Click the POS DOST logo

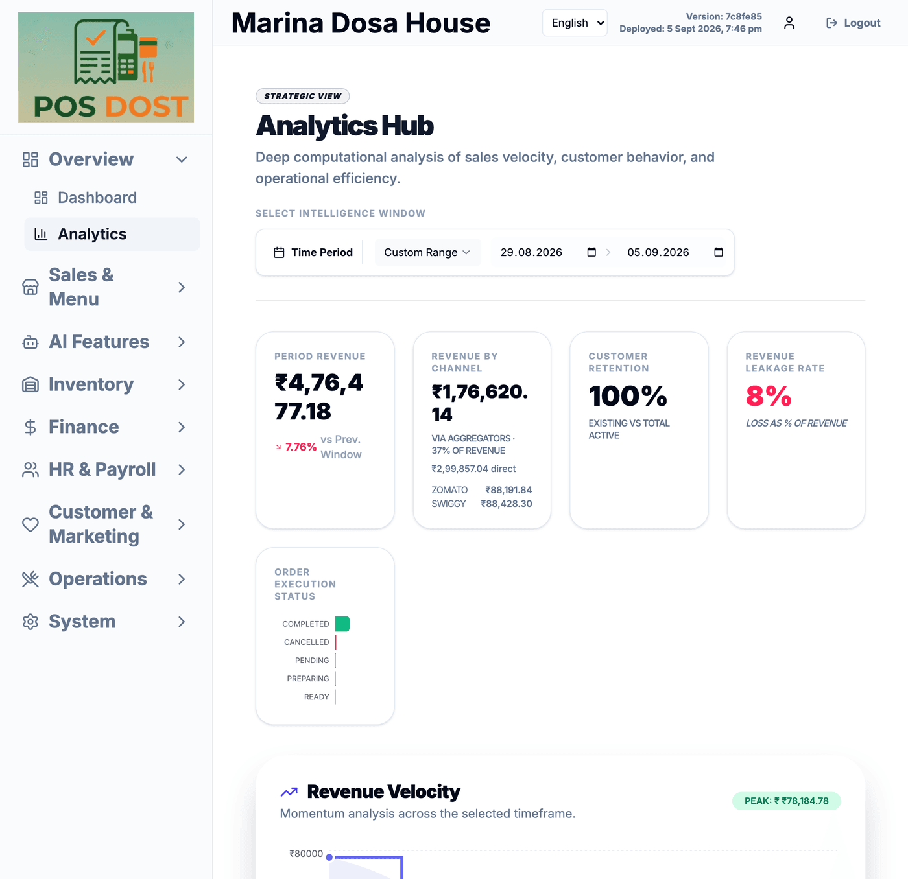106,67
